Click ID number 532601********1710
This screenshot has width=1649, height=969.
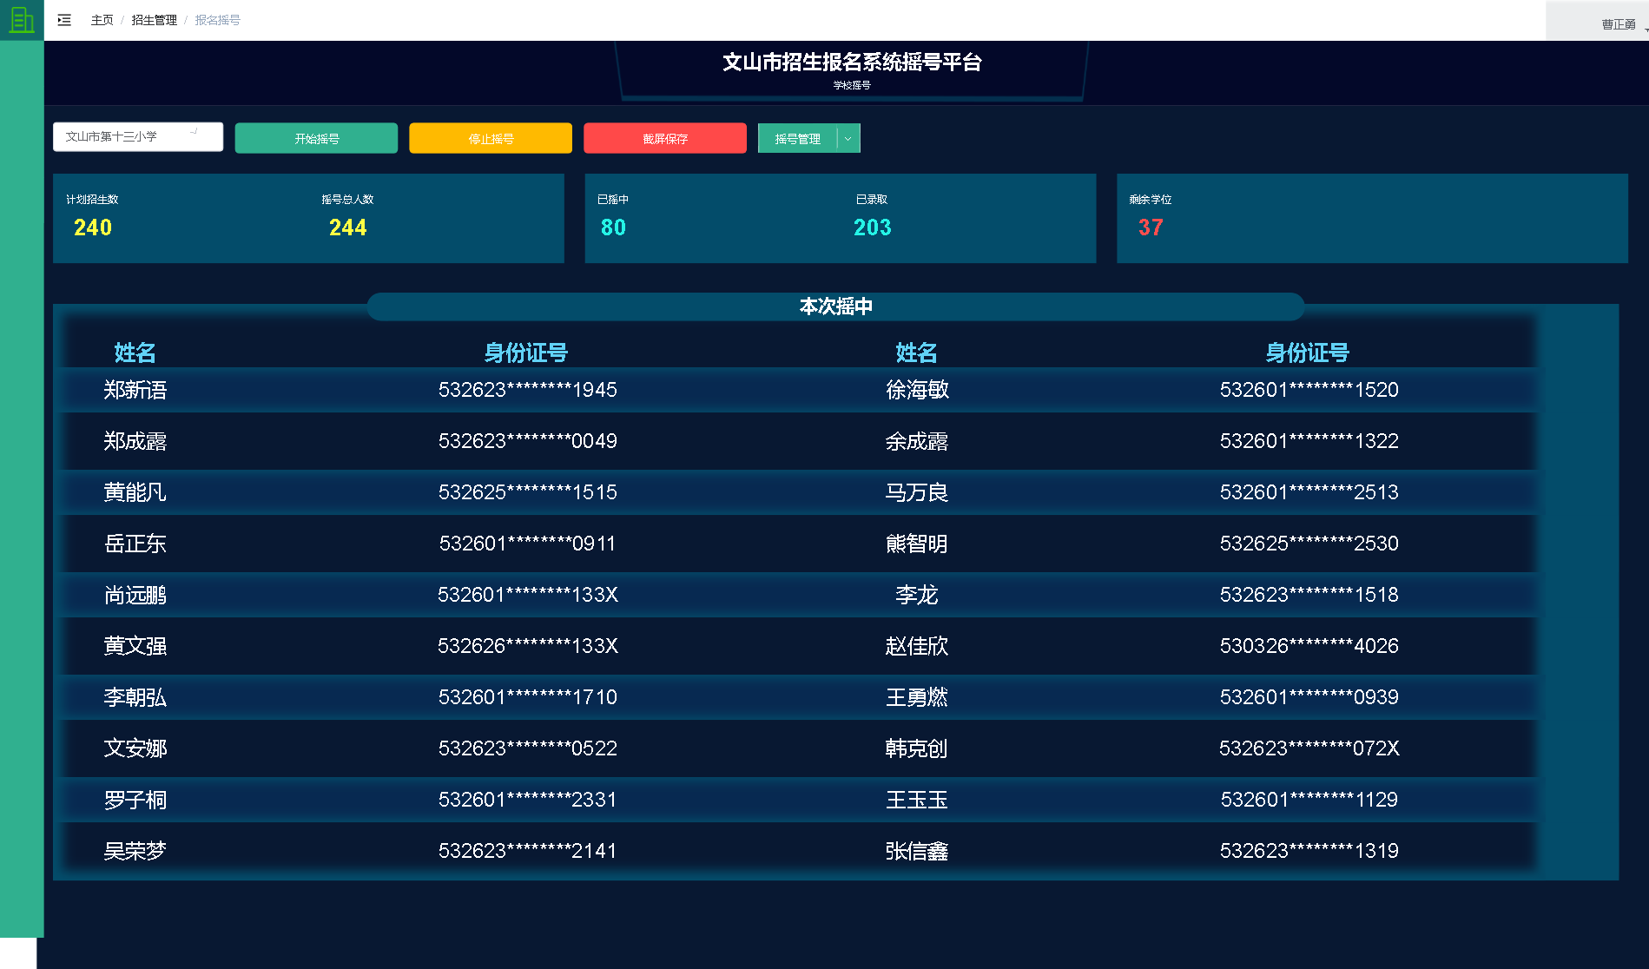[x=527, y=697]
